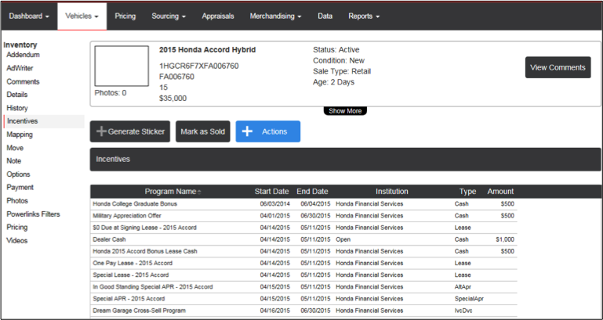The height and width of the screenshot is (320, 603).
Task: Sort by the Type column header
Action: 467,192
